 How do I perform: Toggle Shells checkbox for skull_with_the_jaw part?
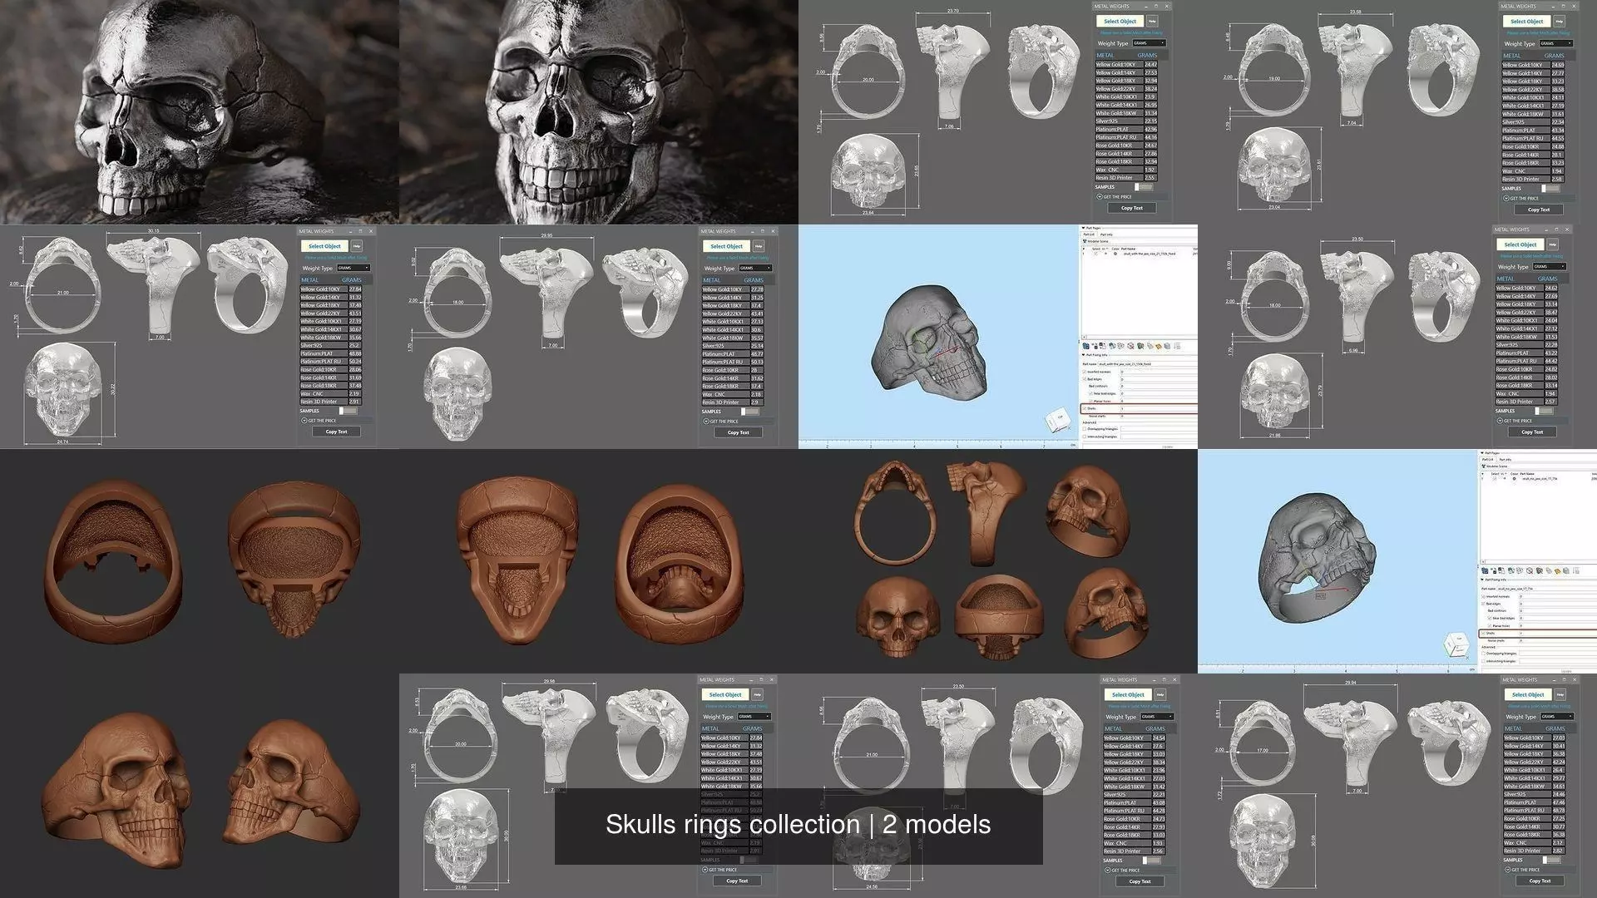(x=1084, y=408)
